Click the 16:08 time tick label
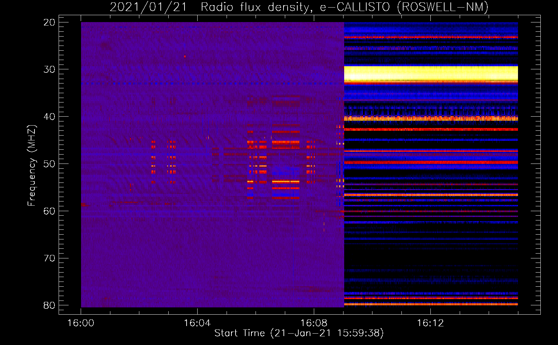This screenshot has width=558, height=345. point(314,323)
